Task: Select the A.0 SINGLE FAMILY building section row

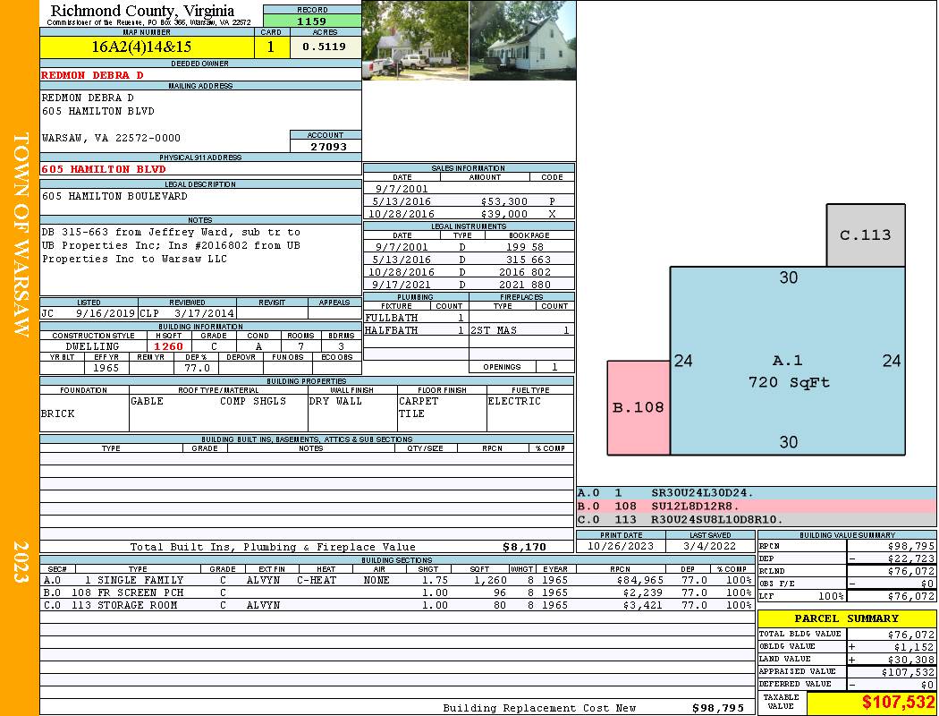Action: [x=393, y=580]
